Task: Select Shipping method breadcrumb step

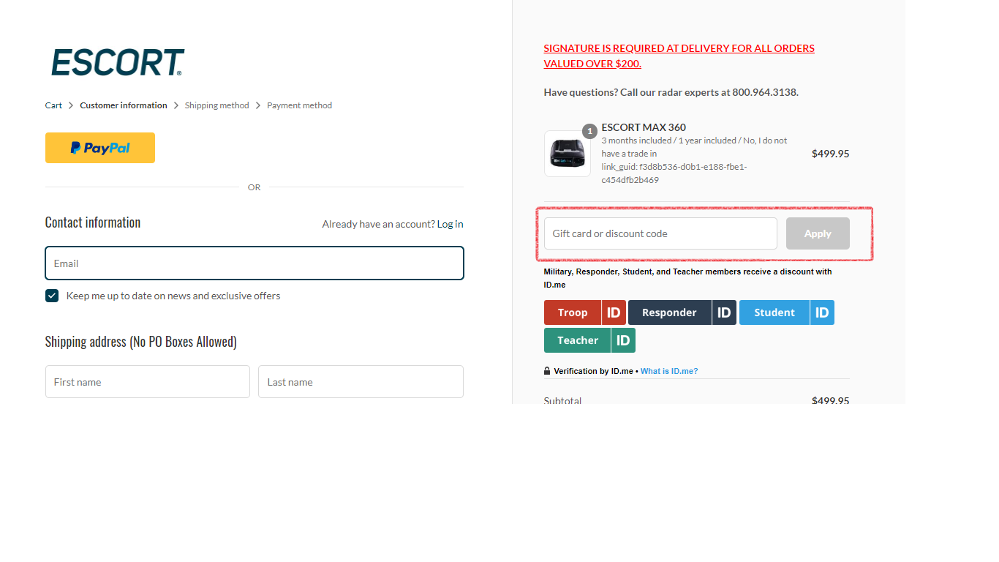Action: coord(217,105)
